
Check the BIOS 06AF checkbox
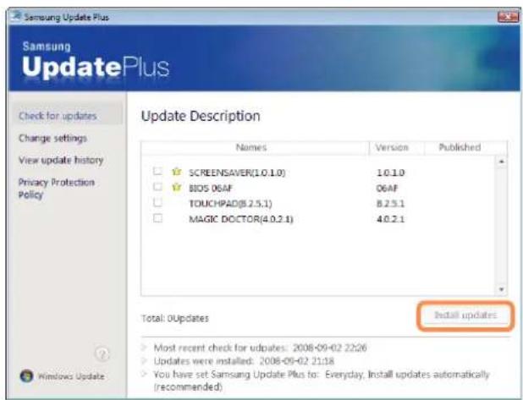(157, 187)
